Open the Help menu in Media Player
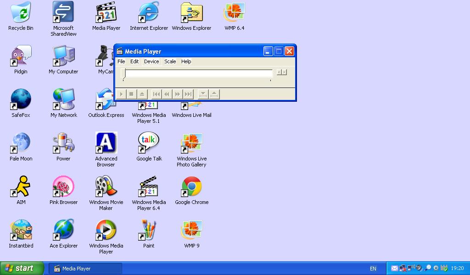This screenshot has width=470, height=275. click(x=186, y=61)
